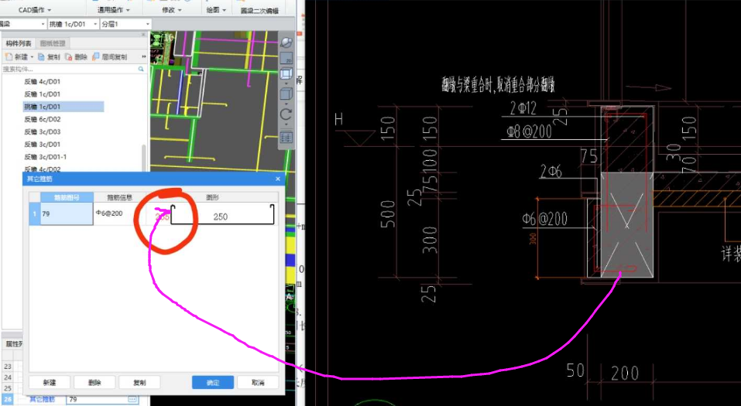Image resolution: width=741 pixels, height=406 pixels.
Task: Click property row number 23
Action: click(8, 367)
